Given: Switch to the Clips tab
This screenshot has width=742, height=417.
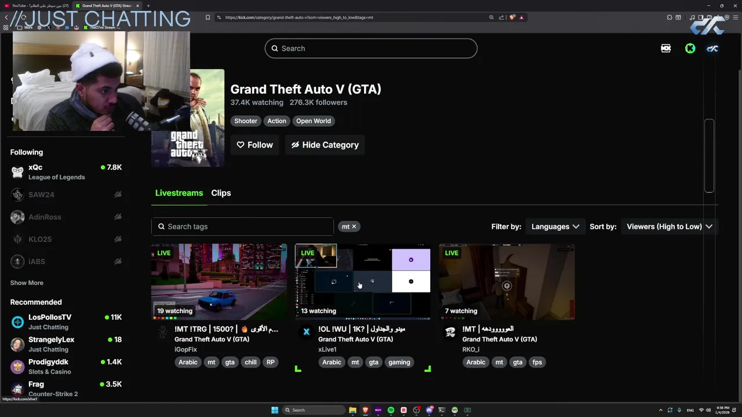Looking at the screenshot, I should pos(221,193).
